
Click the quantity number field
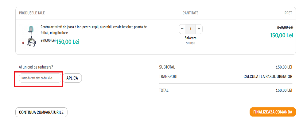(x=191, y=29)
